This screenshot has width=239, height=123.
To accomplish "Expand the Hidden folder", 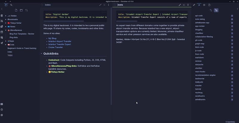I will tap(6, 16).
